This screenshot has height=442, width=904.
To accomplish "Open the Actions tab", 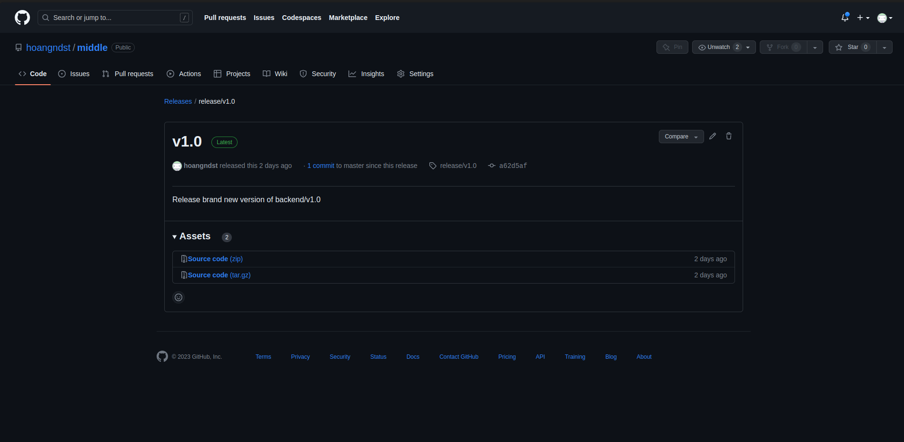I will (x=184, y=74).
